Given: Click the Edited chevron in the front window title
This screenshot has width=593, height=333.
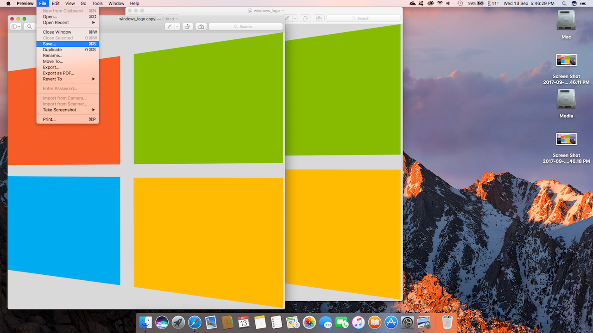Looking at the screenshot, I should point(177,19).
